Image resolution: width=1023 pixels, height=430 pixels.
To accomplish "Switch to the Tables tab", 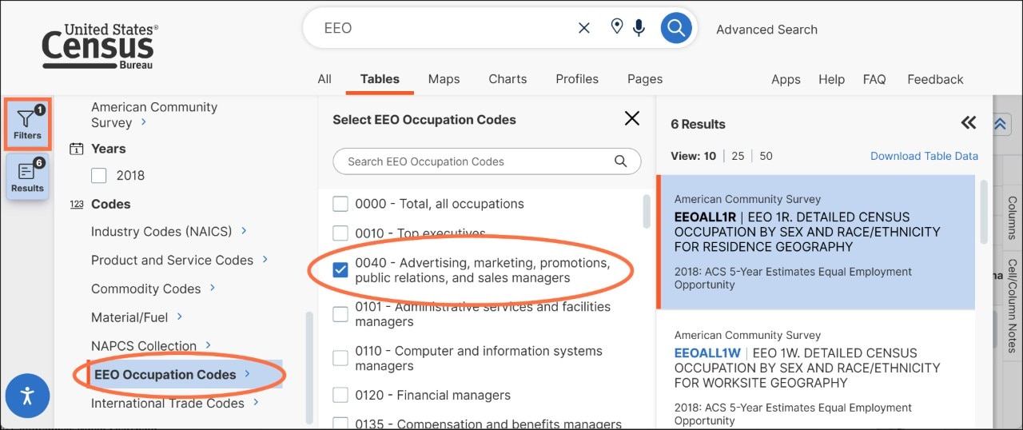I will pos(380,79).
